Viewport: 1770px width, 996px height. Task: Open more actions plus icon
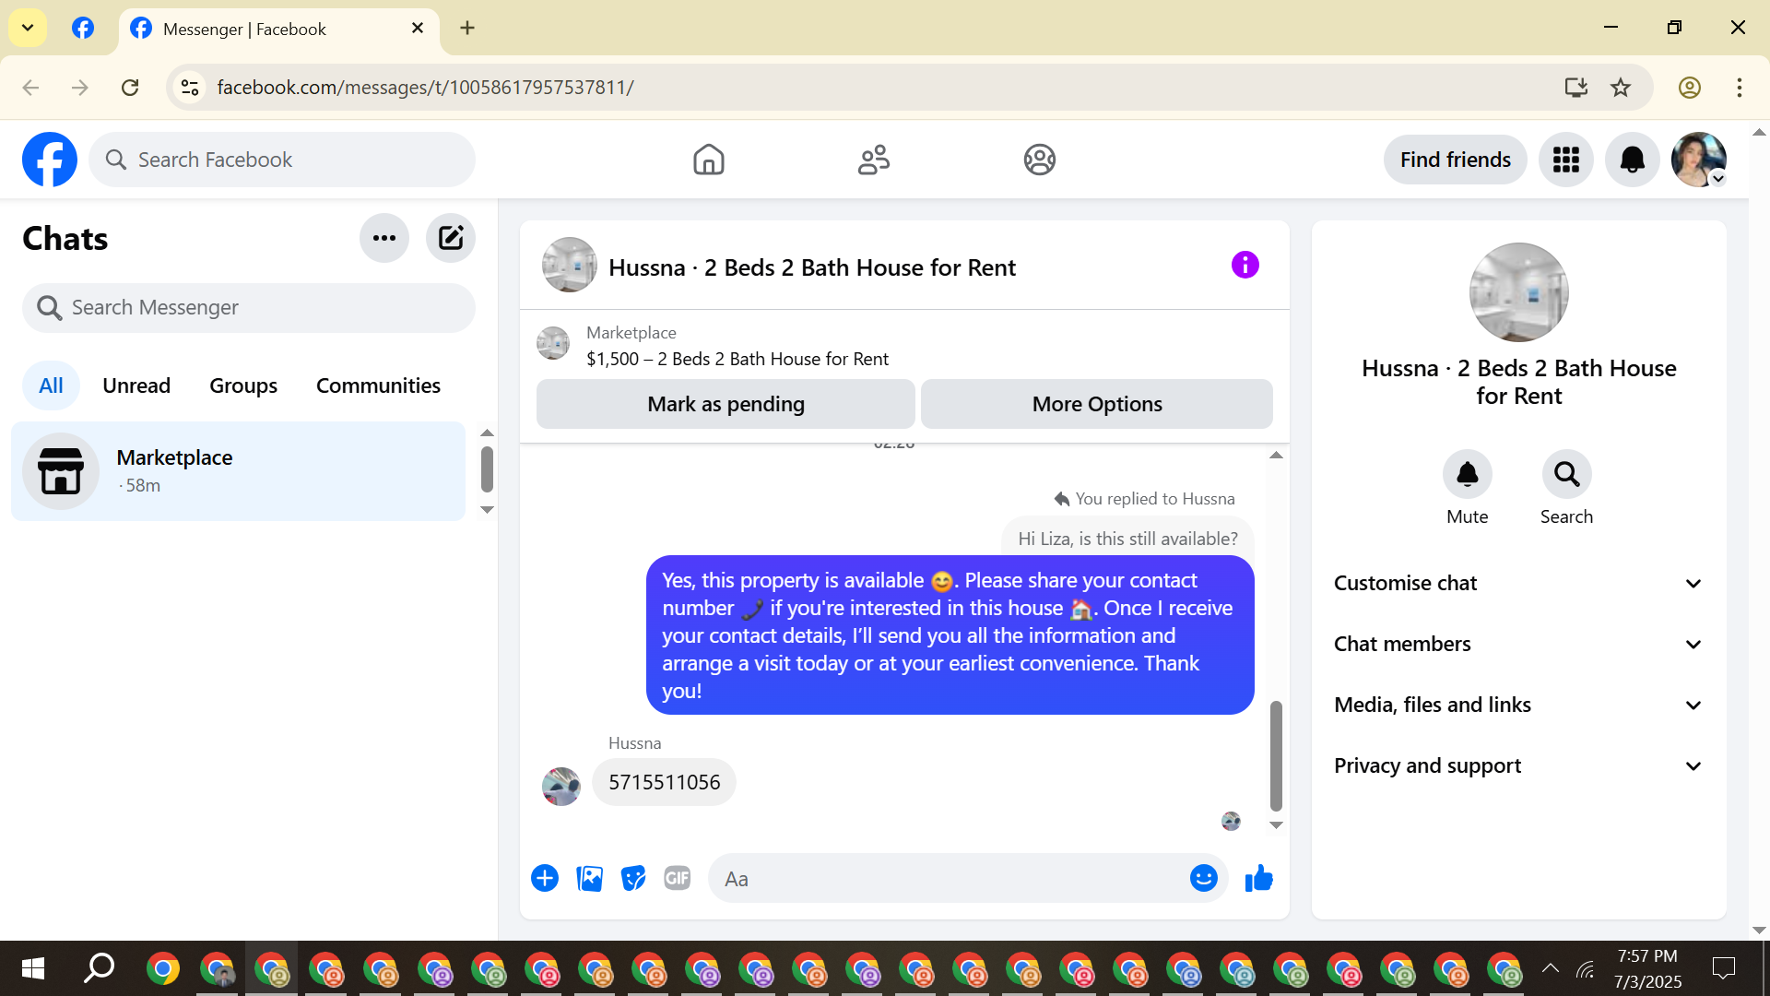pyautogui.click(x=545, y=878)
